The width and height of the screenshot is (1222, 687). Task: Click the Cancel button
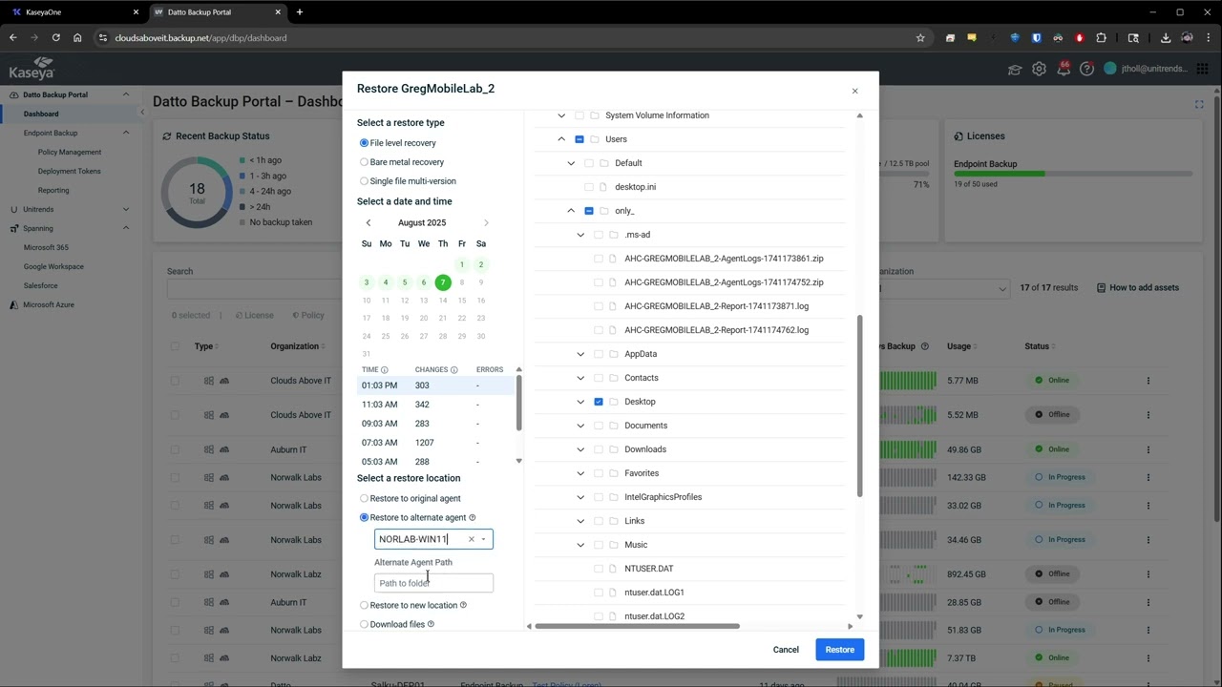[786, 650]
